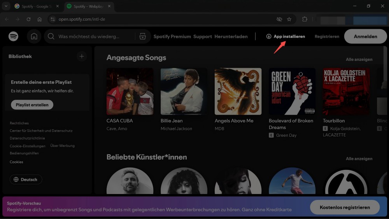Reload the page in browser toolbar
Viewport: 389px width, 219px height.
pyautogui.click(x=28, y=19)
